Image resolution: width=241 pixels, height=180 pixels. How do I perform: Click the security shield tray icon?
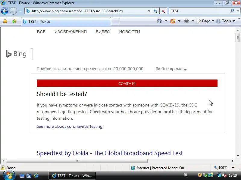click(x=199, y=175)
